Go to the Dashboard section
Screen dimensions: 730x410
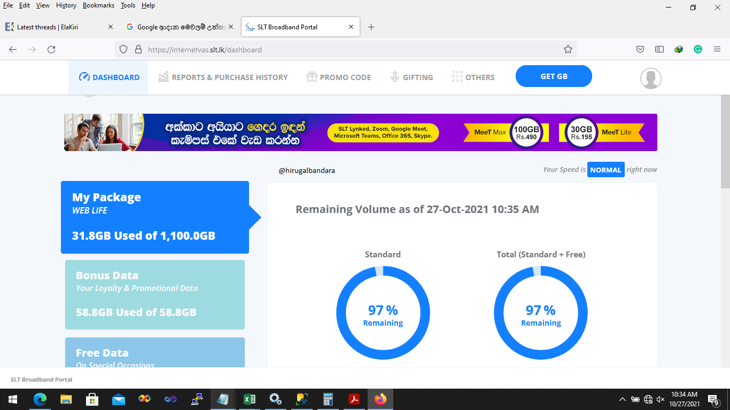(x=108, y=77)
